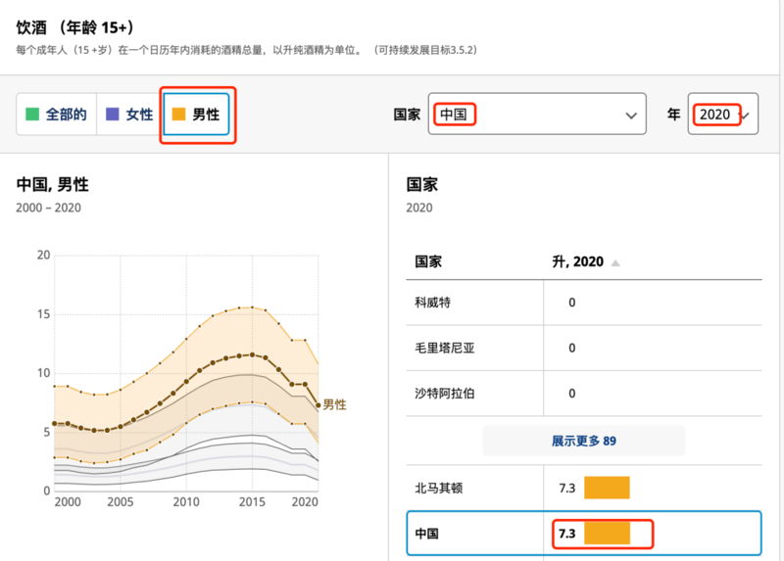Toggle the 女性 (female) filter
Image resolution: width=784 pixels, height=561 pixels.
130,115
